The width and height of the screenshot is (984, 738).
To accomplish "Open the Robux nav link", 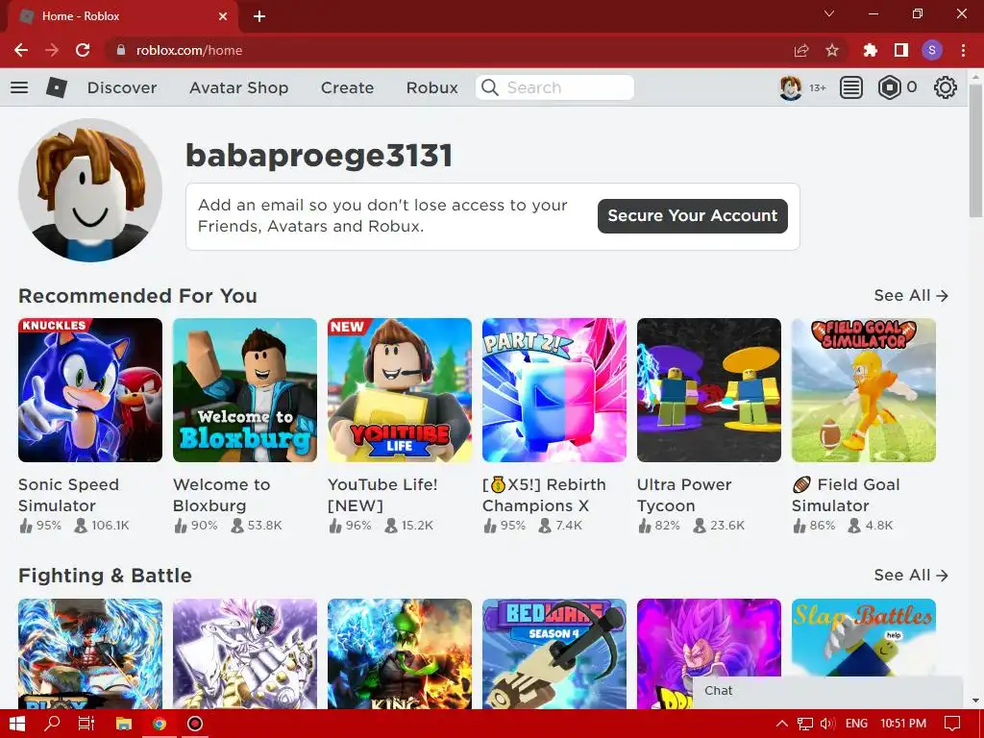I will pyautogui.click(x=431, y=87).
